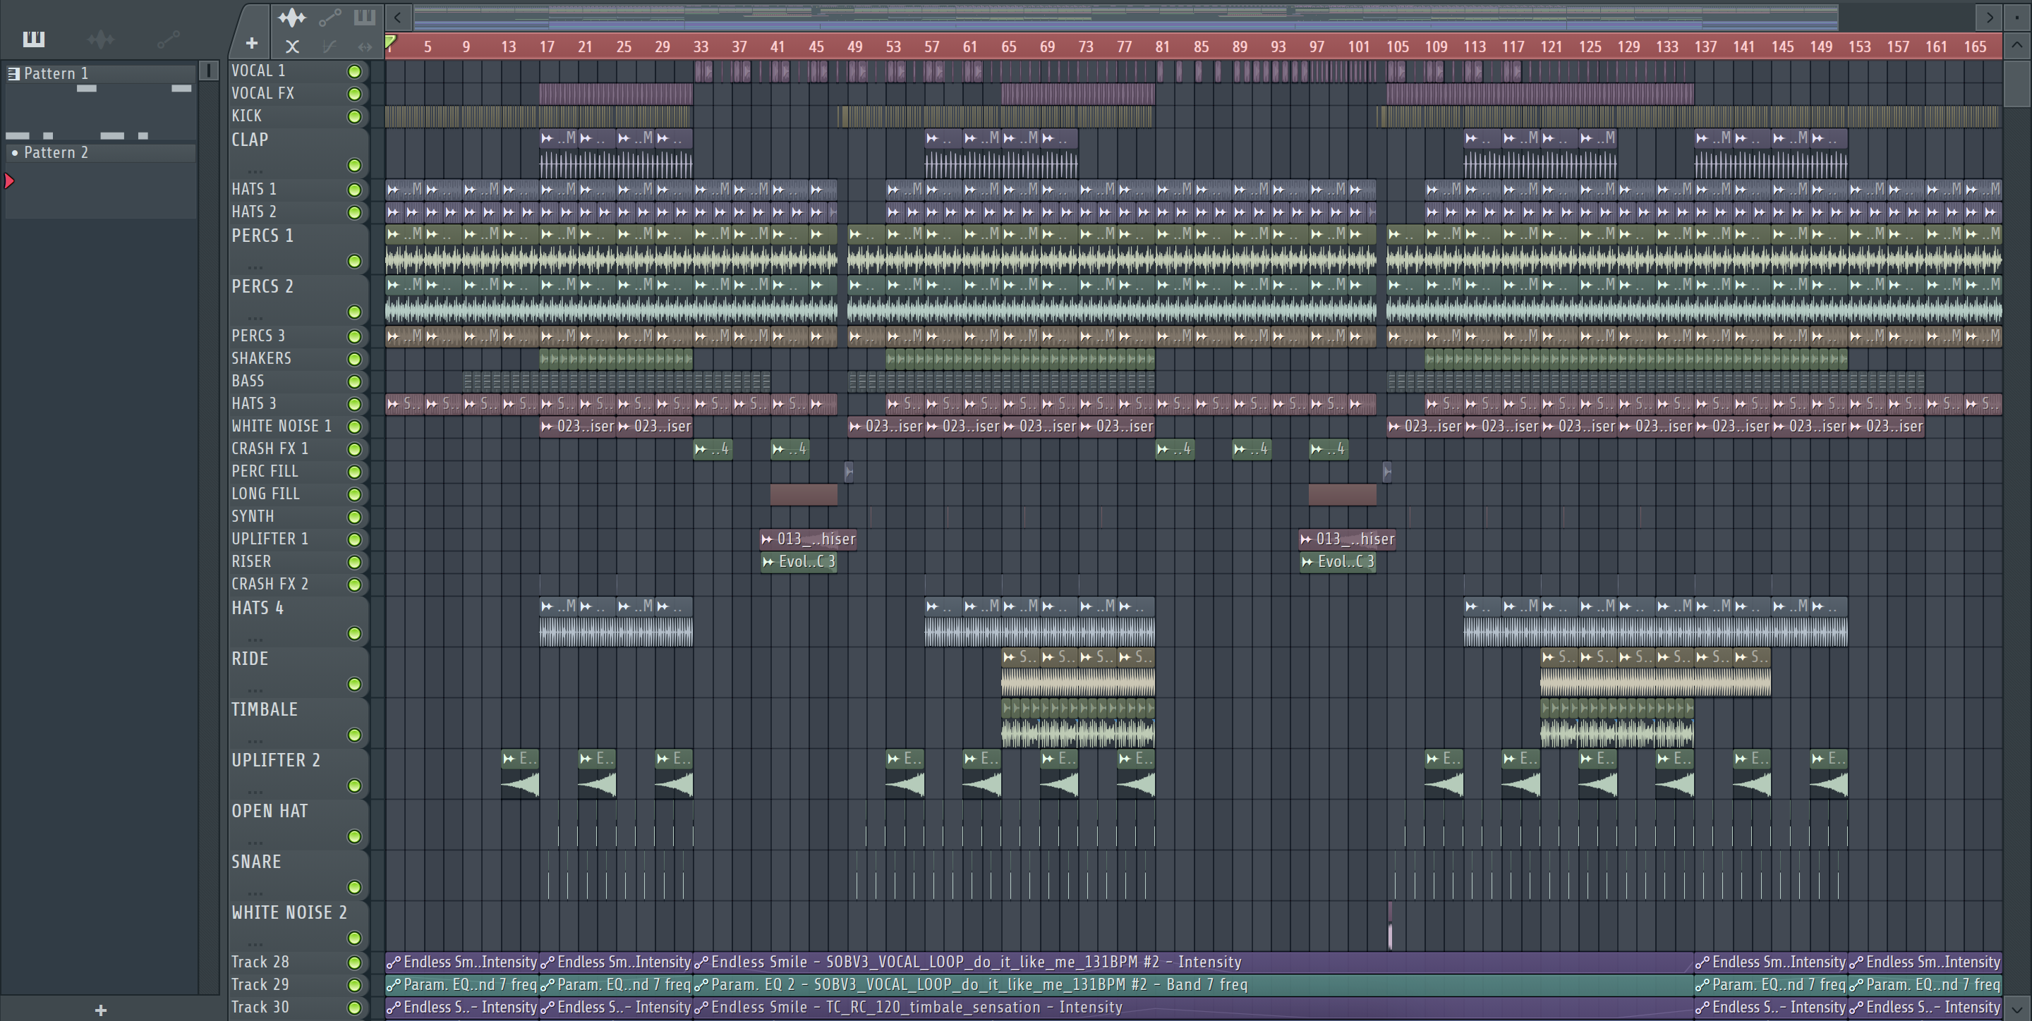2032x1021 pixels.
Task: Show patterns in the picker panel
Action: coord(33,39)
